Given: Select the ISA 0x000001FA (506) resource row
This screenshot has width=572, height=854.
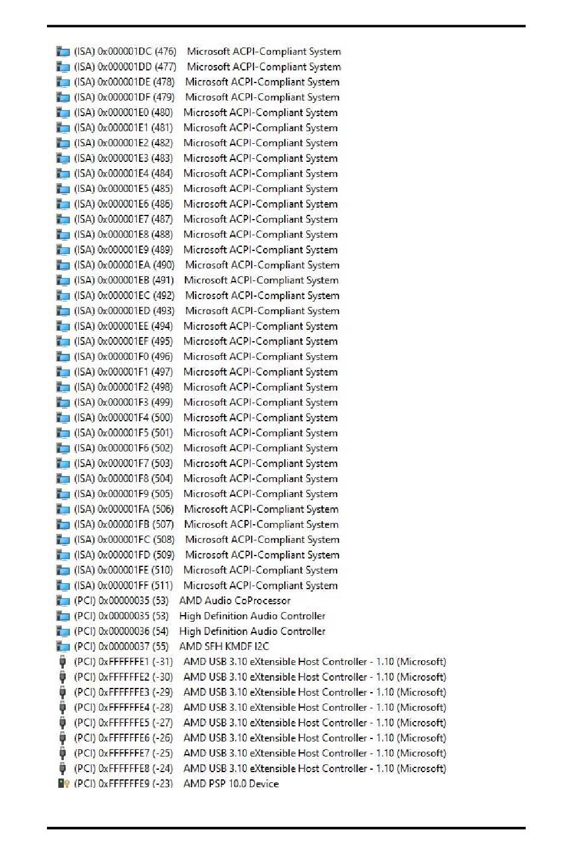Looking at the screenshot, I should tap(197, 509).
